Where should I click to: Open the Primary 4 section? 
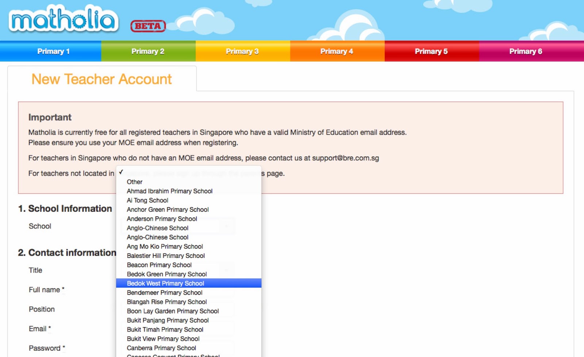(x=336, y=51)
